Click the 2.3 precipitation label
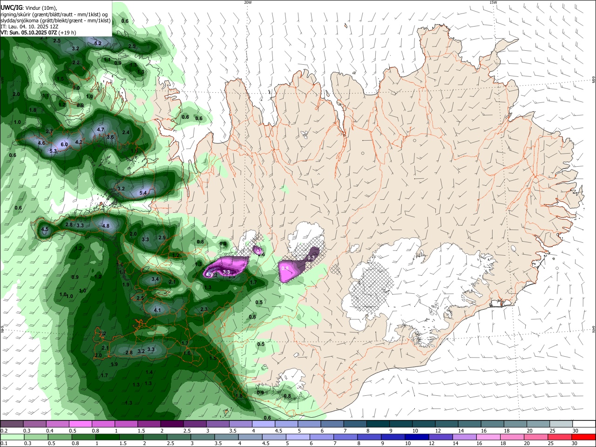 (x=204, y=309)
